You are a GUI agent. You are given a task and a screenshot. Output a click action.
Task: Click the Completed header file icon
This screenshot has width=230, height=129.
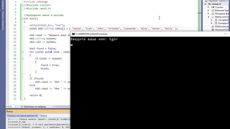[216, 20]
